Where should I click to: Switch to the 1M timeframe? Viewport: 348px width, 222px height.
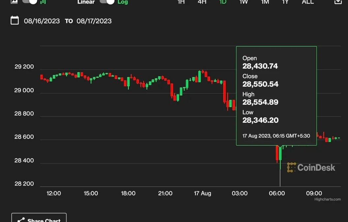[265, 2]
